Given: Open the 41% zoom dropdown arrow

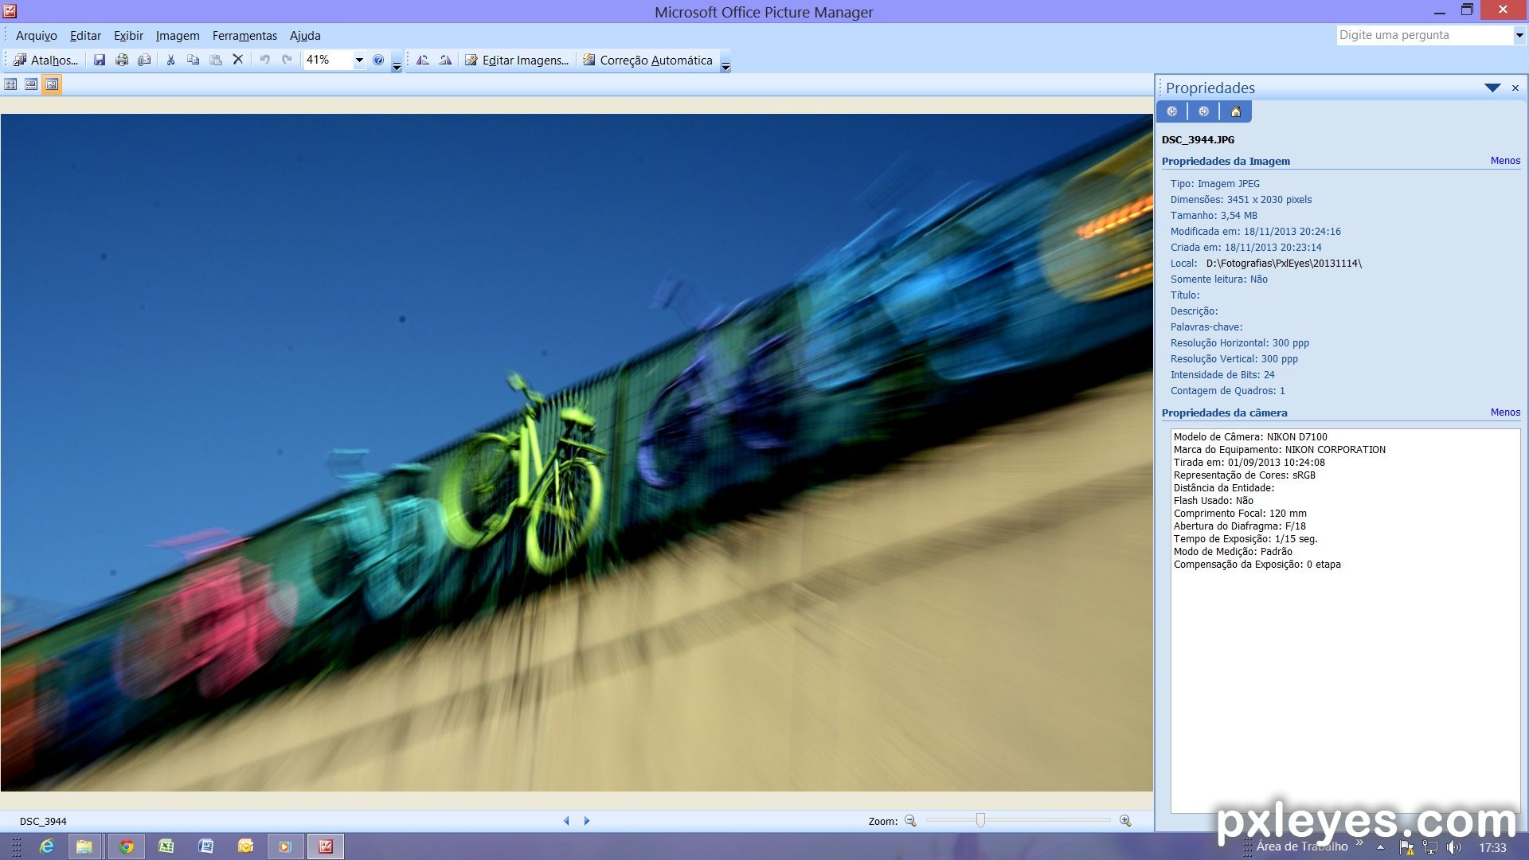Looking at the screenshot, I should tap(359, 60).
